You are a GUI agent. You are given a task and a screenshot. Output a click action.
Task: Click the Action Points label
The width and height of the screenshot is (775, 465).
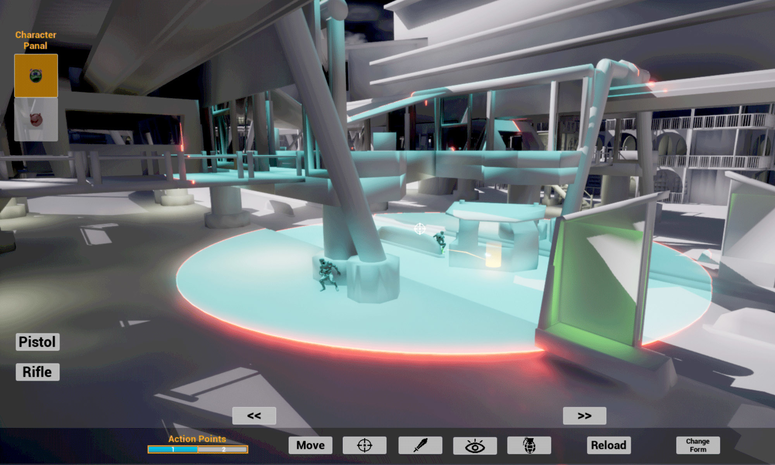(197, 439)
